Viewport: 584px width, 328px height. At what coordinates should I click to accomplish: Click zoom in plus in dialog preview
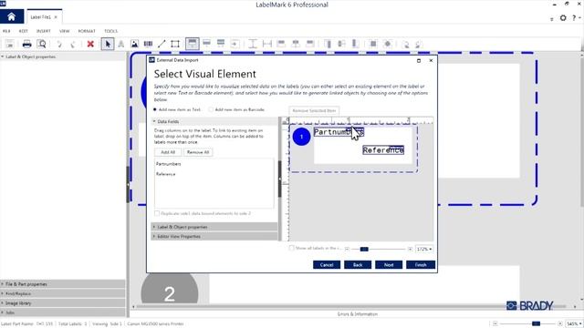click(410, 249)
